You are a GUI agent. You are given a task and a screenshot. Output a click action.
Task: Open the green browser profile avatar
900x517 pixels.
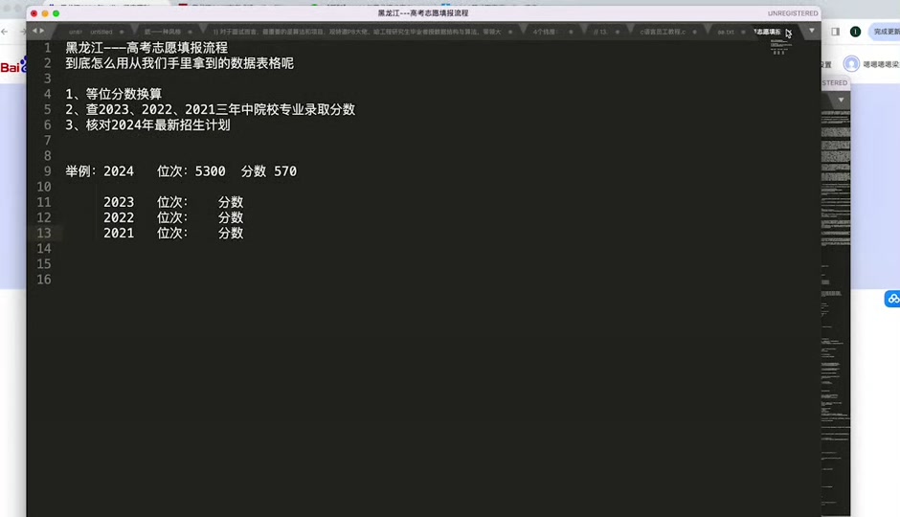pyautogui.click(x=855, y=32)
